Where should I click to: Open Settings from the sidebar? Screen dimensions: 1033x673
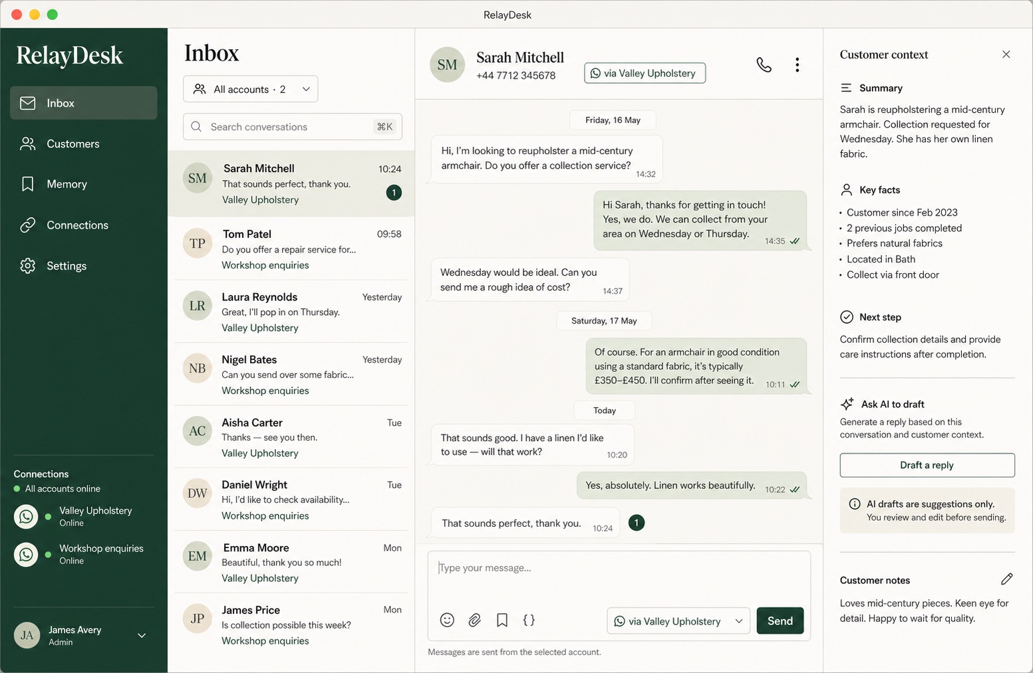[84, 266]
